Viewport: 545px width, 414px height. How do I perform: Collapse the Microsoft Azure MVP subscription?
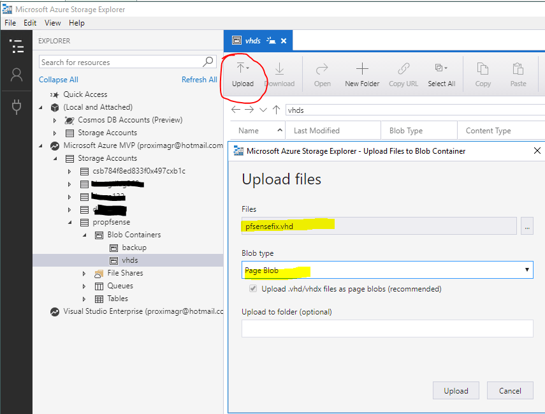pos(41,146)
